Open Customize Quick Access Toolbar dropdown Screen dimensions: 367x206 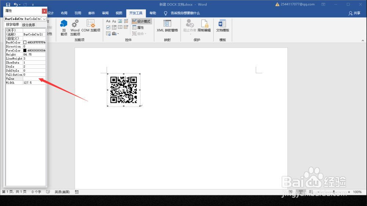(x=33, y=5)
